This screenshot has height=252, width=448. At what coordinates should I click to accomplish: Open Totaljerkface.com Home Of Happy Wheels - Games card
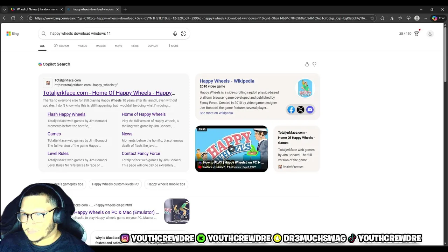pos(296,149)
